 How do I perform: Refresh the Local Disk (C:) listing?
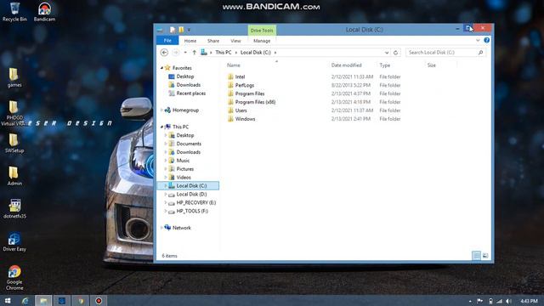pos(395,53)
